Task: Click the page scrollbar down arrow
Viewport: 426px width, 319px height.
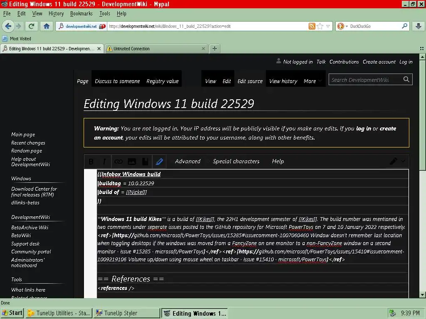Action: (x=422, y=295)
